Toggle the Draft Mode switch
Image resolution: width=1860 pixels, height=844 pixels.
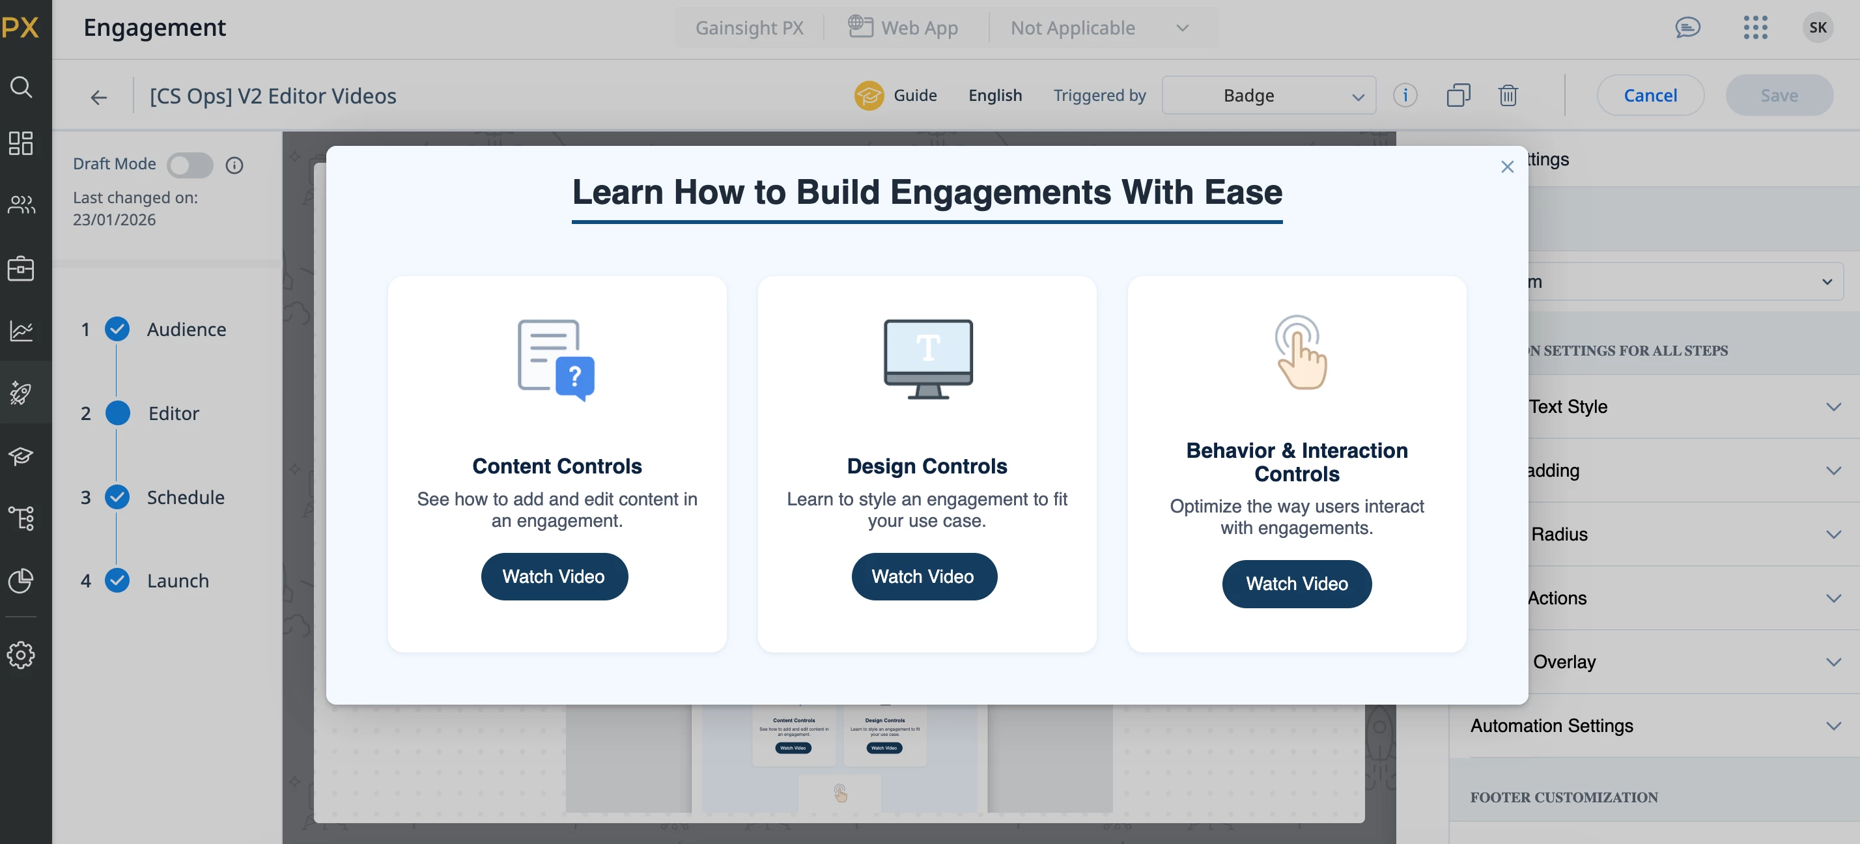(x=190, y=165)
